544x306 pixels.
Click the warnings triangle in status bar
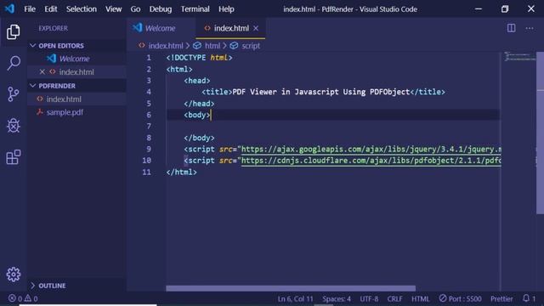point(28,298)
